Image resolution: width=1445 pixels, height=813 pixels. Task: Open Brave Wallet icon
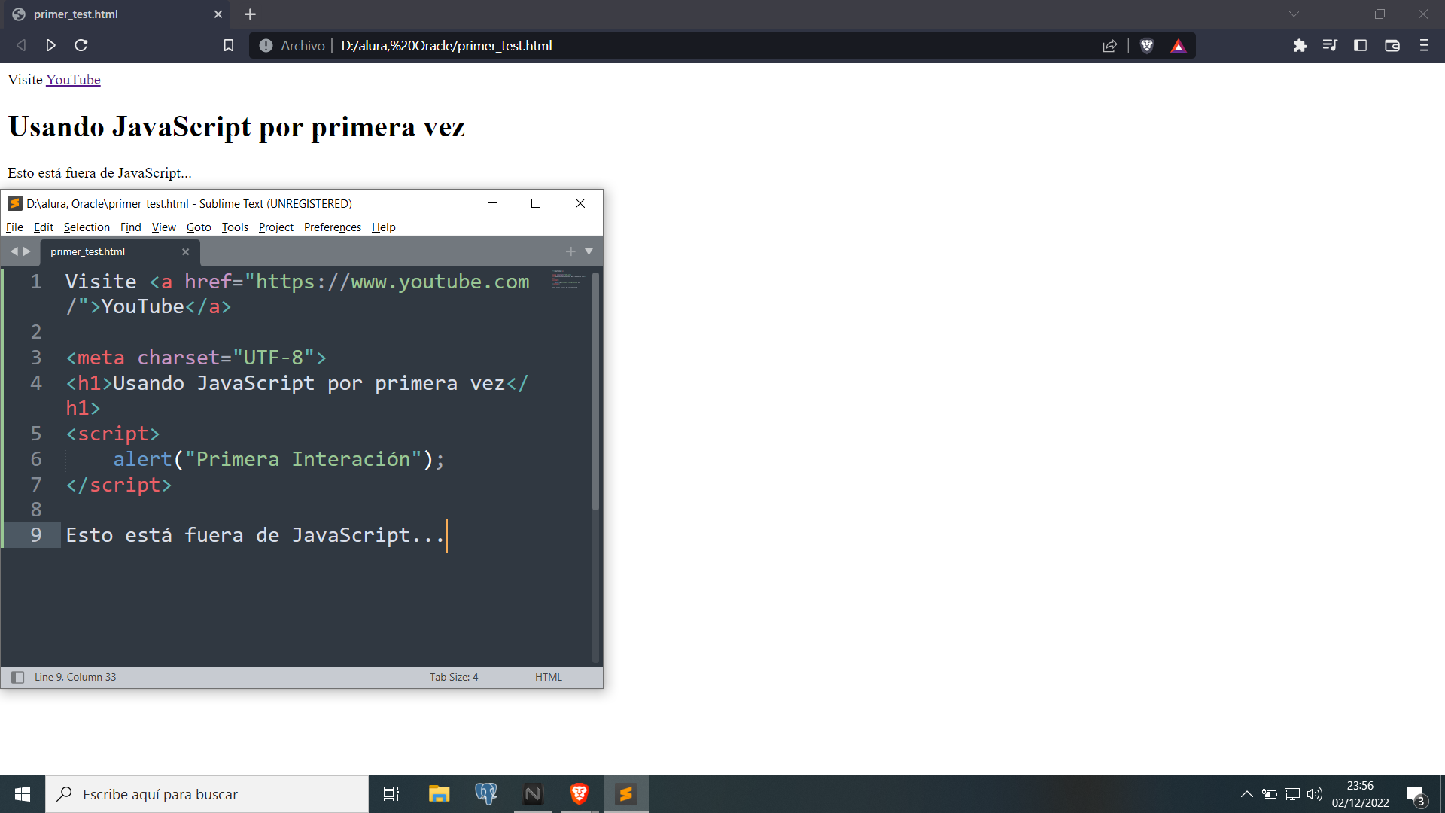click(1392, 45)
